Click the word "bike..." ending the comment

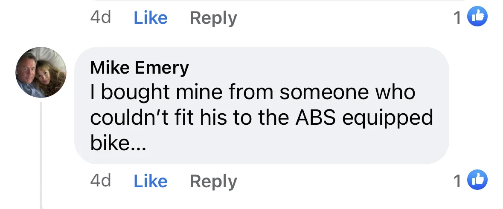pyautogui.click(x=118, y=143)
